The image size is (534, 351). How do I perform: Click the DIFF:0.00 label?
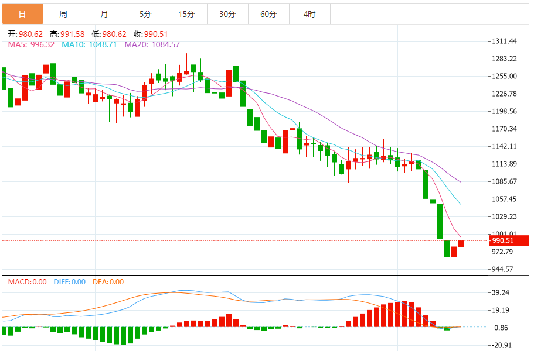[x=70, y=282]
